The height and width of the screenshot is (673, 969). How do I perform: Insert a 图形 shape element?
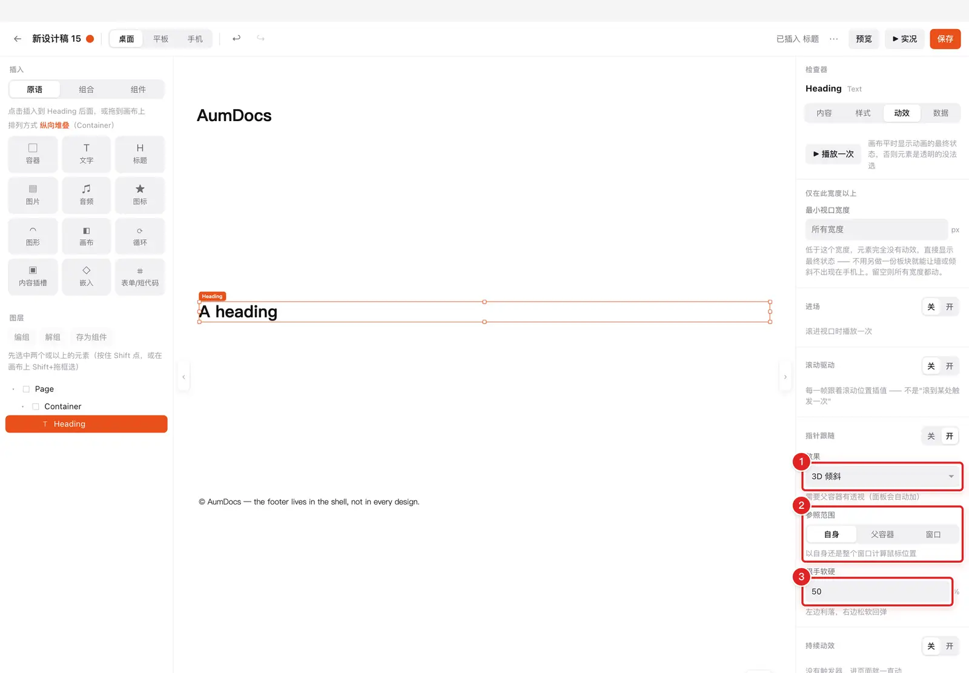(x=33, y=236)
